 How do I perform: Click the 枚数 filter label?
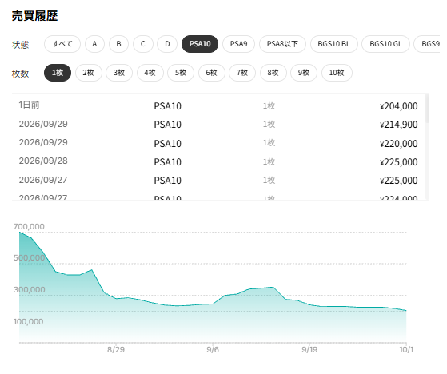20,74
